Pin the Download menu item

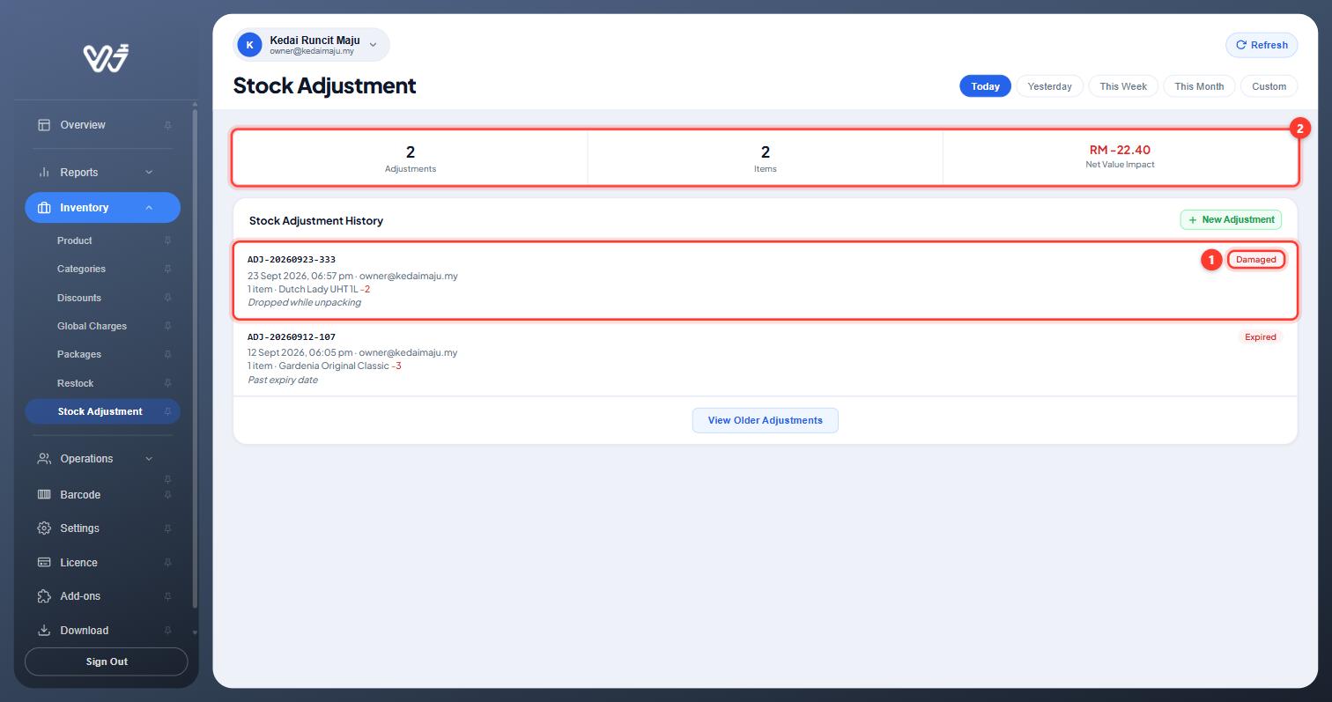[x=167, y=631]
